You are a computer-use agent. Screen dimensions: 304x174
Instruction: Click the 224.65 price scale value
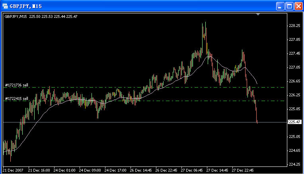tap(294, 151)
